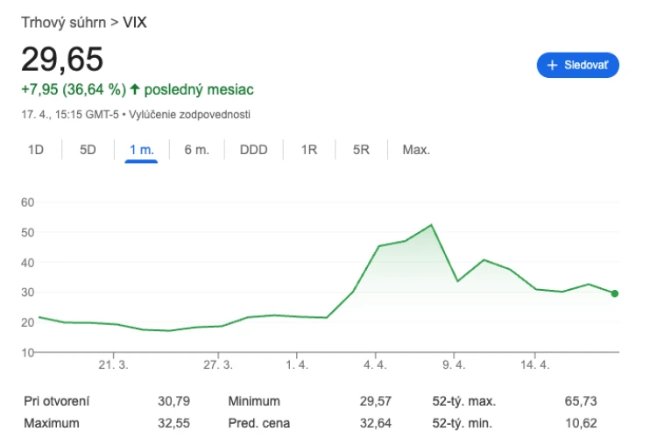Select the 1D time range tab
The image size is (657, 445).
(x=36, y=150)
